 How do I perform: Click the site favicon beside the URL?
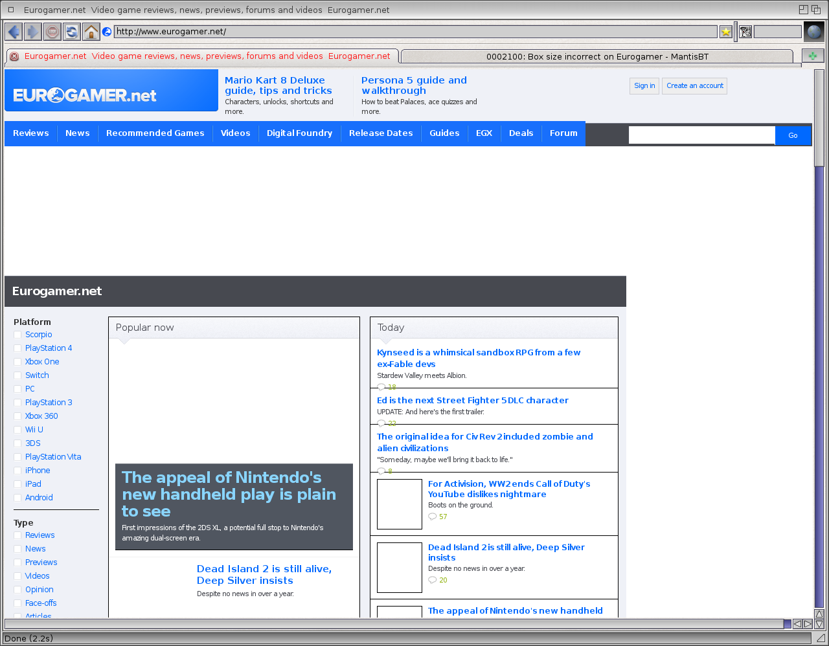click(x=108, y=31)
